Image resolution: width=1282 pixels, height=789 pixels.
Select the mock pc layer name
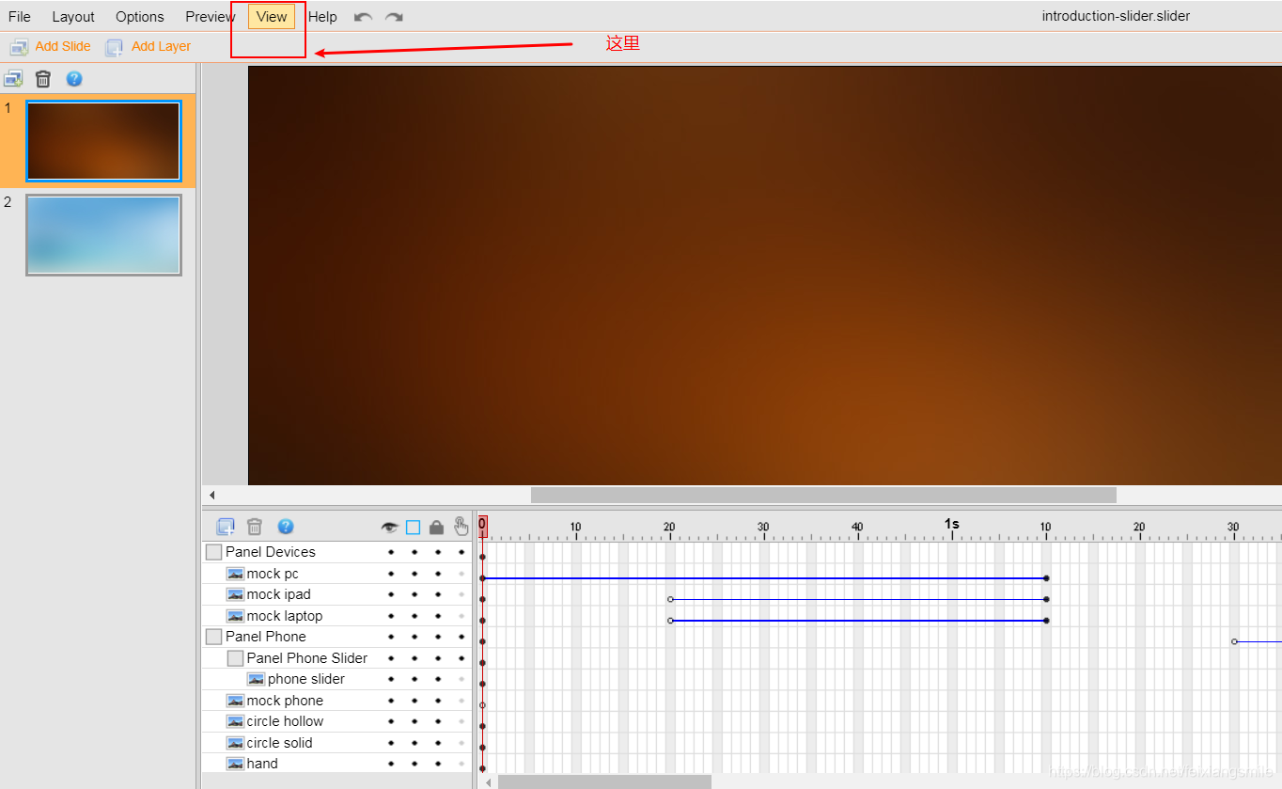click(273, 574)
